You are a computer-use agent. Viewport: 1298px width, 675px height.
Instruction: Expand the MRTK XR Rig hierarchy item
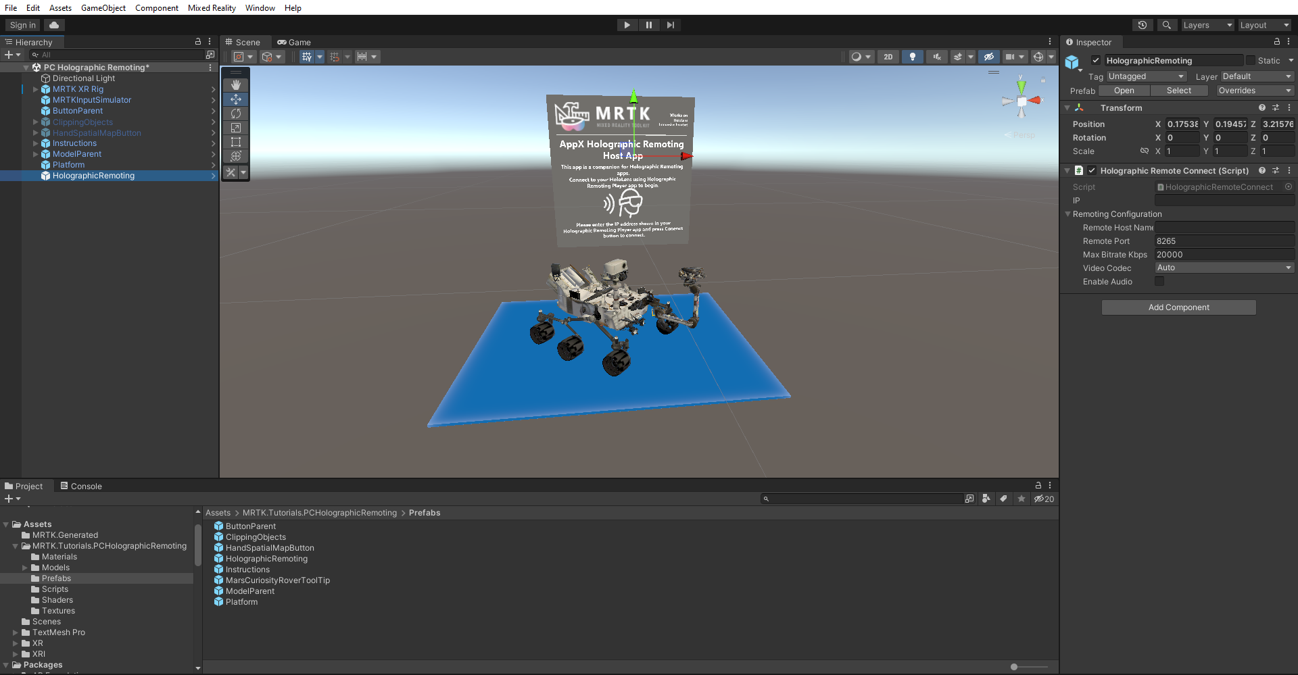(35, 89)
